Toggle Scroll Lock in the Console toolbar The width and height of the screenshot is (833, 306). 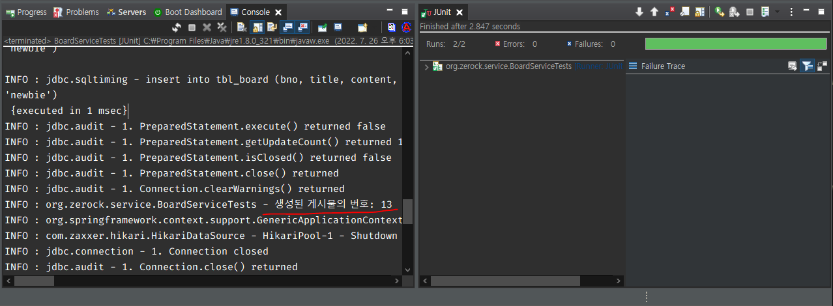pos(257,27)
